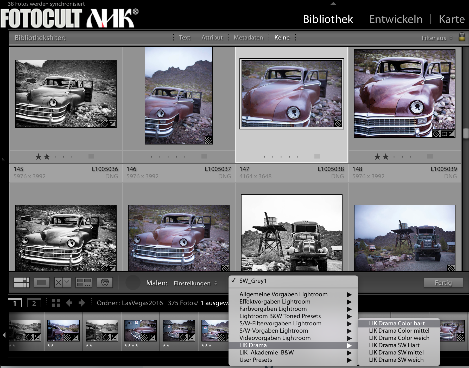Viewport: 469px width, 368px height.
Task: Open Karte module
Action: pos(452,19)
